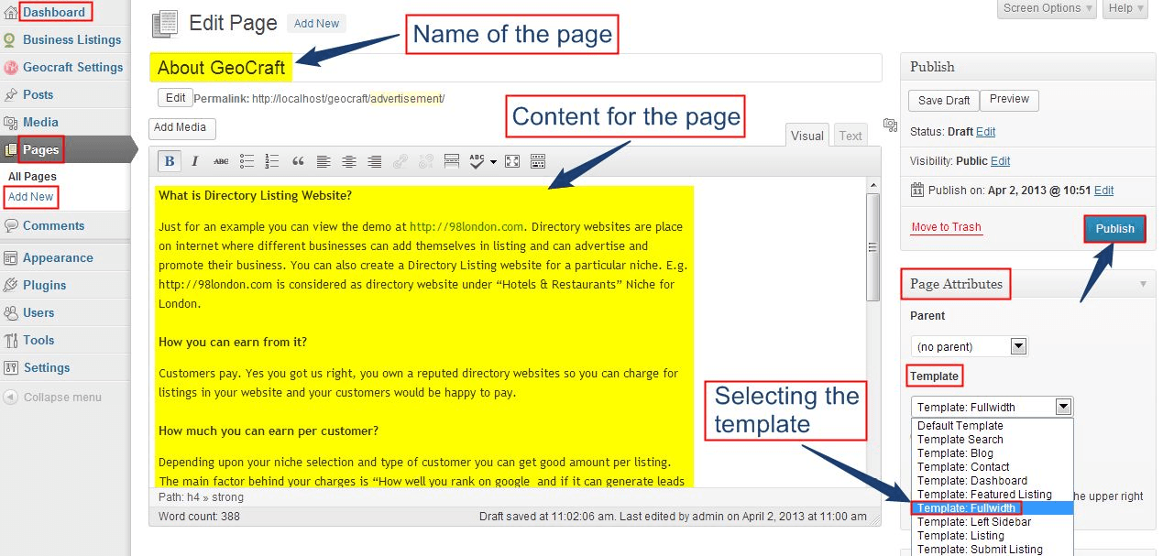Open the Pages menu
Viewport: 1163px width, 556px height.
point(40,149)
